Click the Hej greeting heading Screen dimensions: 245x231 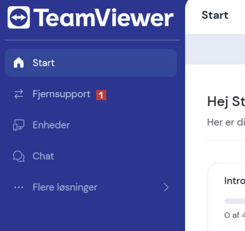coord(226,102)
